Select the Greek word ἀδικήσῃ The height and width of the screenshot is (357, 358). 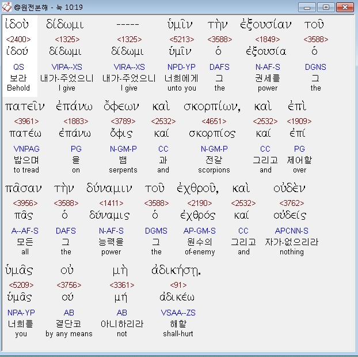click(x=176, y=270)
